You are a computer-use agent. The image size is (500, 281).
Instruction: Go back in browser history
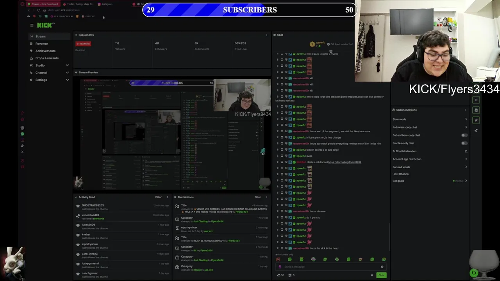29,10
